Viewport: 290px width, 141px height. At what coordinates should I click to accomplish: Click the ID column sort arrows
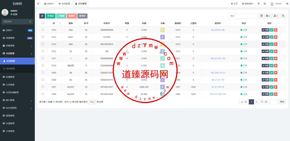tap(60, 23)
